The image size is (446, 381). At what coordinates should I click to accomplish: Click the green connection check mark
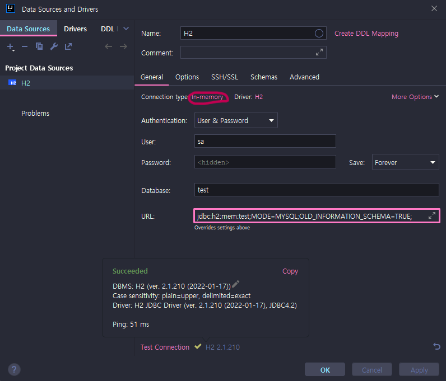198,346
